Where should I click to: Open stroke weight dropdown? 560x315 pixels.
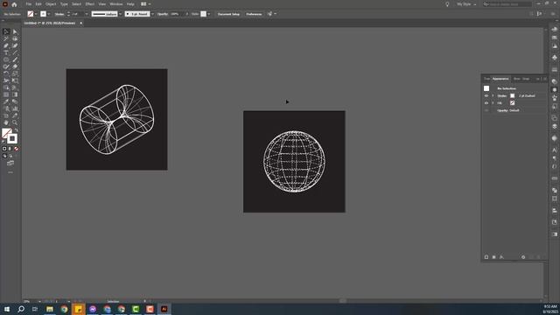pos(86,14)
